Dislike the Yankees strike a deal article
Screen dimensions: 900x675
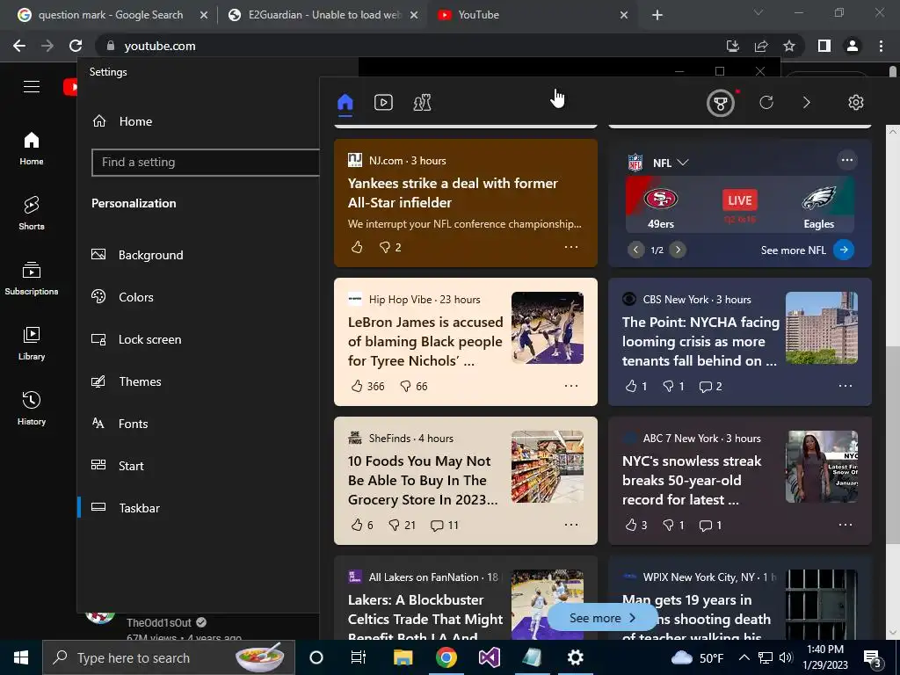point(385,247)
